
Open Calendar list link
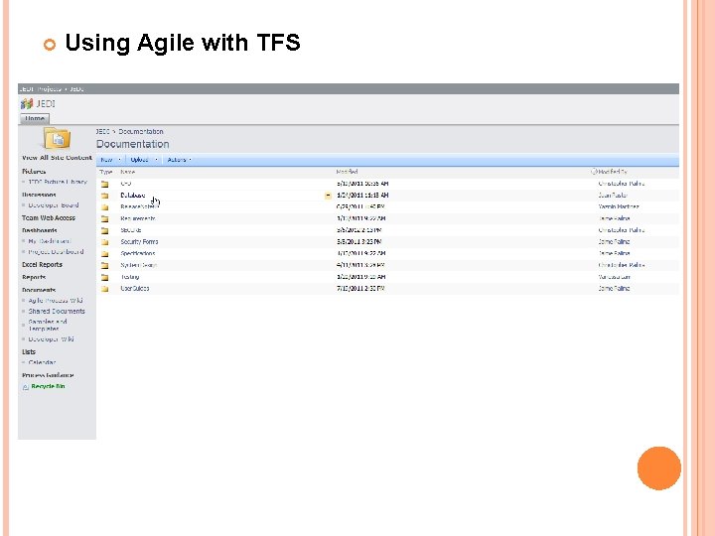pyautogui.click(x=42, y=363)
